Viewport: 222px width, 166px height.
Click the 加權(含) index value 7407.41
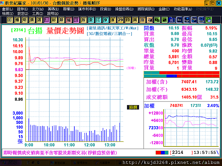click(x=189, y=82)
